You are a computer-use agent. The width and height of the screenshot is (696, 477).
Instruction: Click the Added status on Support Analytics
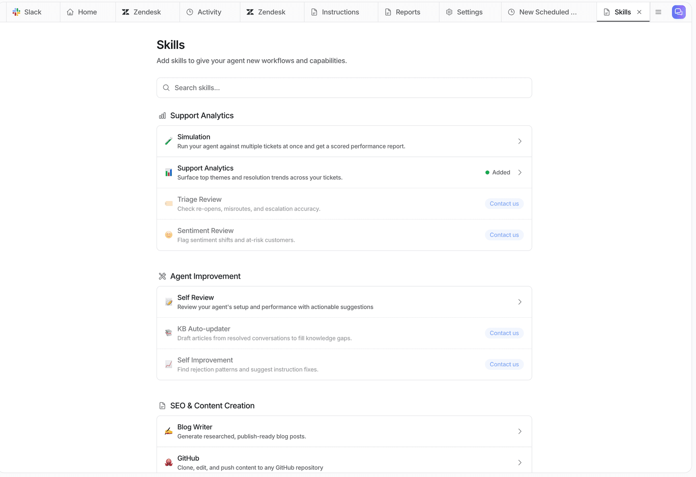point(498,173)
